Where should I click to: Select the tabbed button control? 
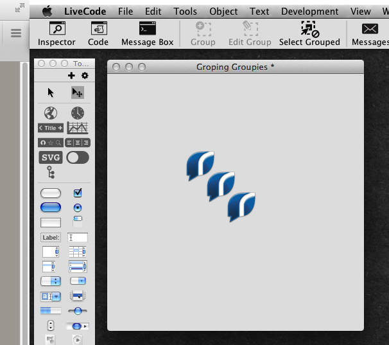pyautogui.click(x=78, y=222)
